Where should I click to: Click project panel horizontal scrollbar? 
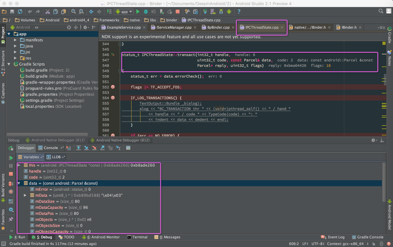point(47,134)
